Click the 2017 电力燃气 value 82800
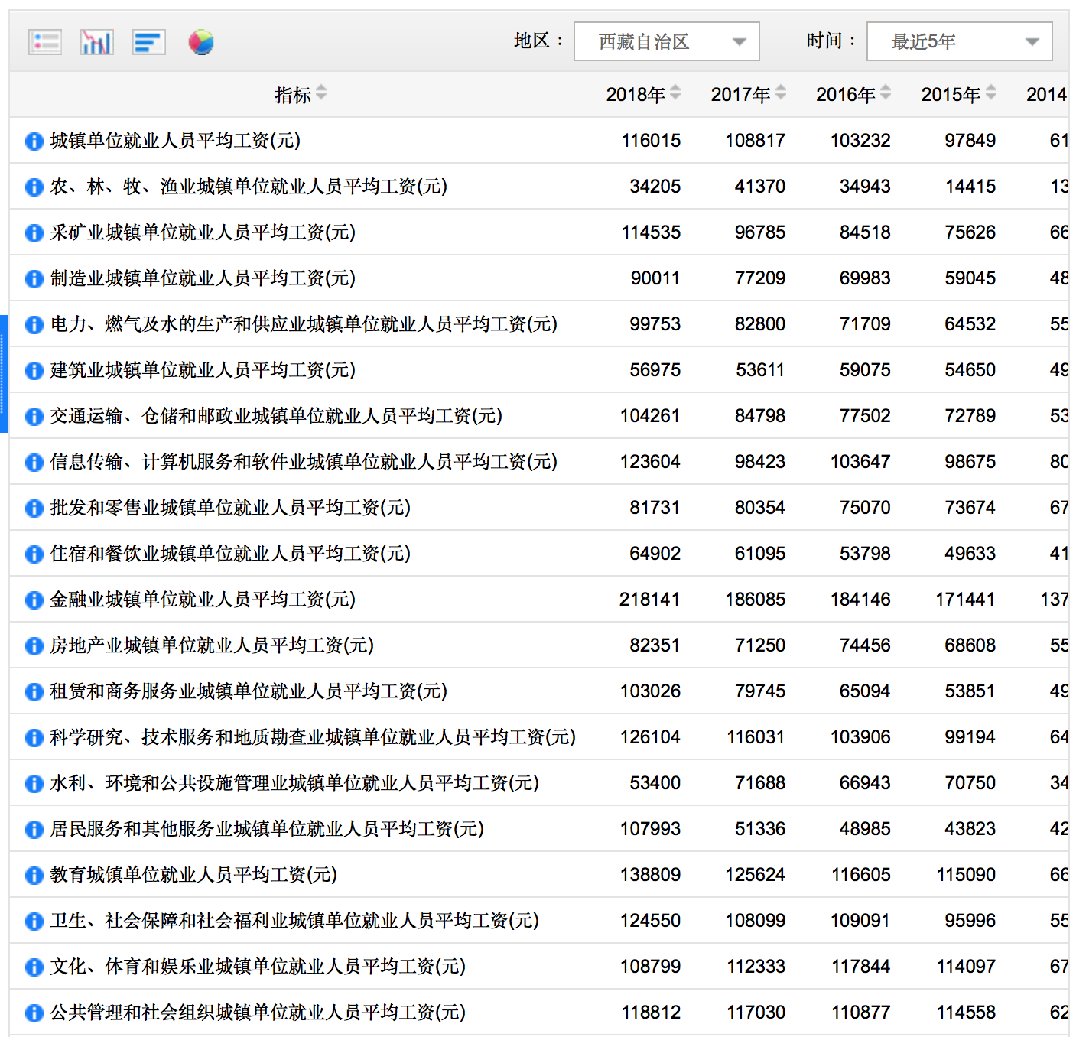The width and height of the screenshot is (1089, 1037). pyautogui.click(x=760, y=324)
